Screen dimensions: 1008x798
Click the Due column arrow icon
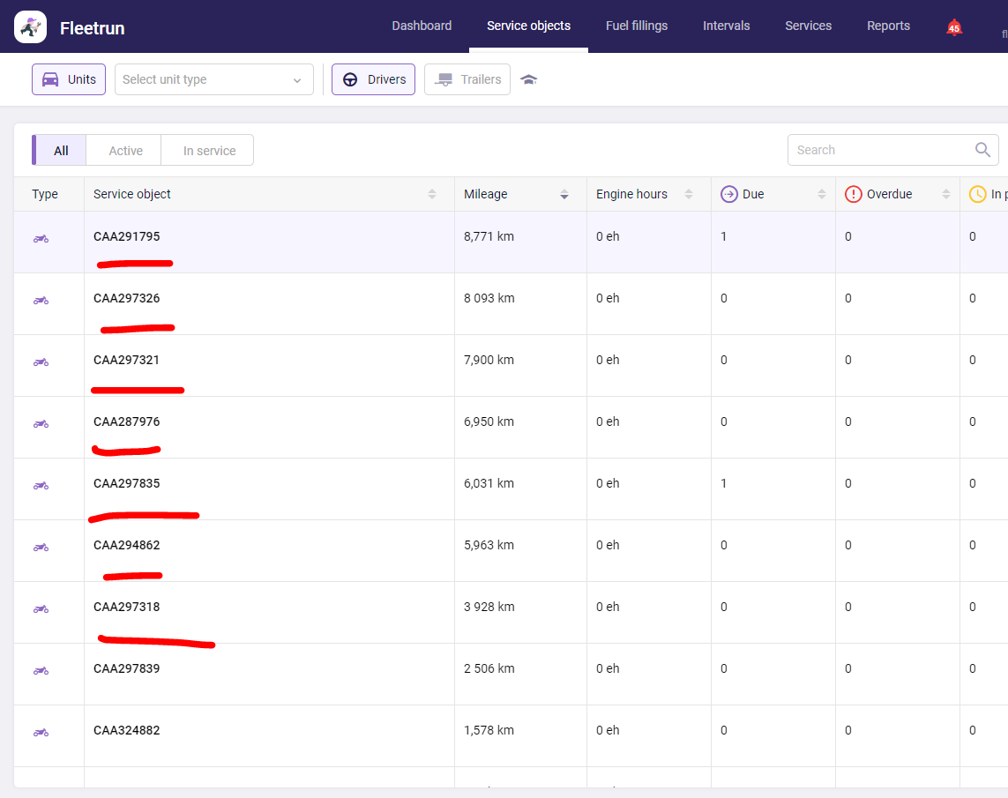click(x=729, y=194)
